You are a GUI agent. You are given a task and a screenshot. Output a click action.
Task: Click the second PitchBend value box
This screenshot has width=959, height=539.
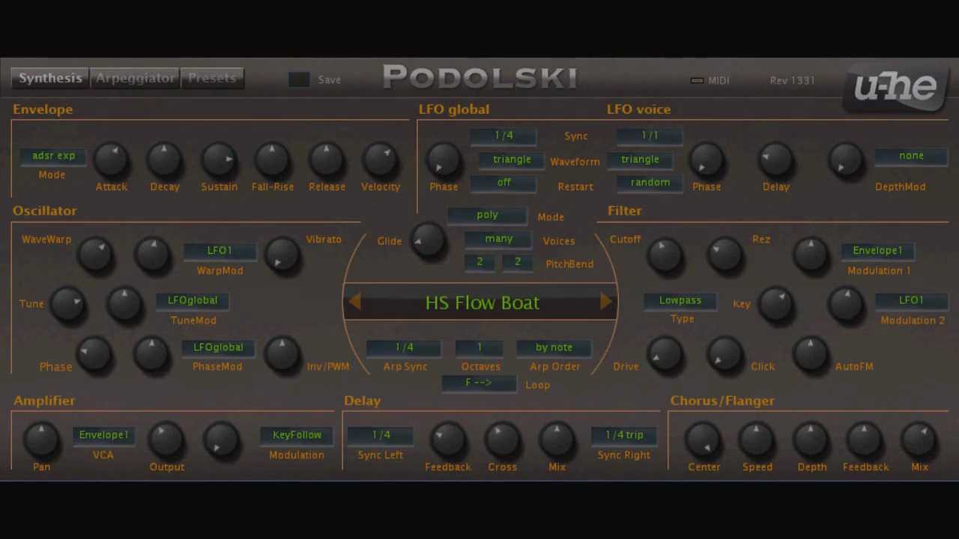tap(517, 263)
